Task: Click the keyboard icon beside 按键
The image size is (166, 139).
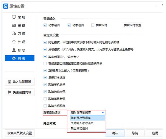Action: pos(14,25)
